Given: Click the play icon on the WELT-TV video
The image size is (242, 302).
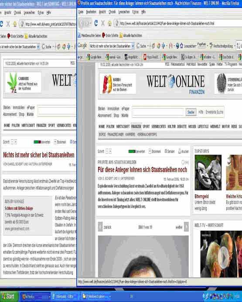Looking at the screenshot, I should pos(224,257).
